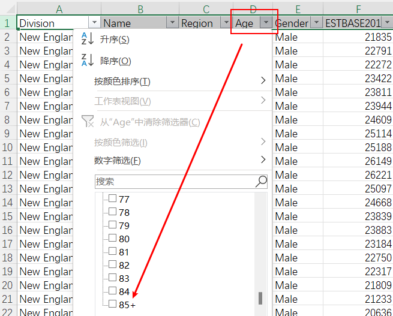The width and height of the screenshot is (393, 316).
Task: Toggle the checkbox for age 77
Action: [x=112, y=199]
